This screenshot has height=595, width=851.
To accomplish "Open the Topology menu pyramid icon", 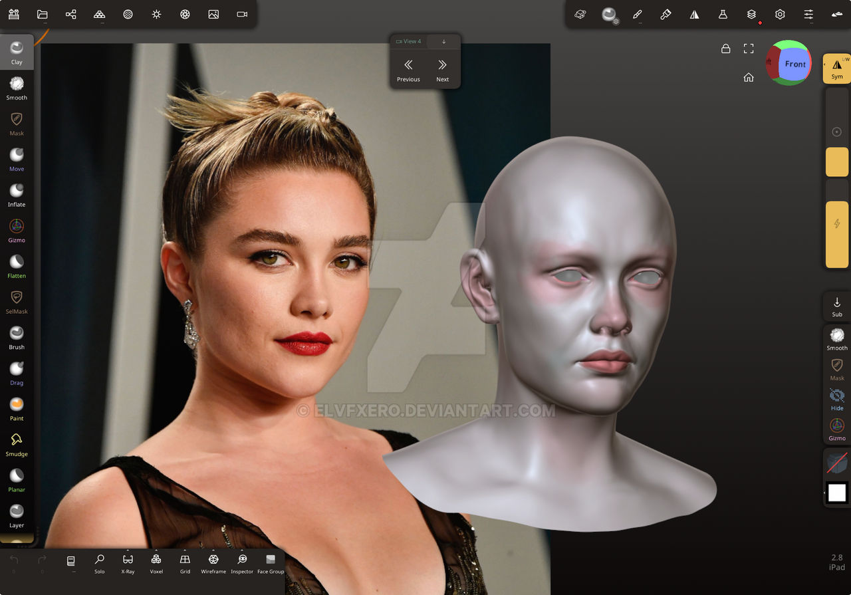I will [x=99, y=14].
